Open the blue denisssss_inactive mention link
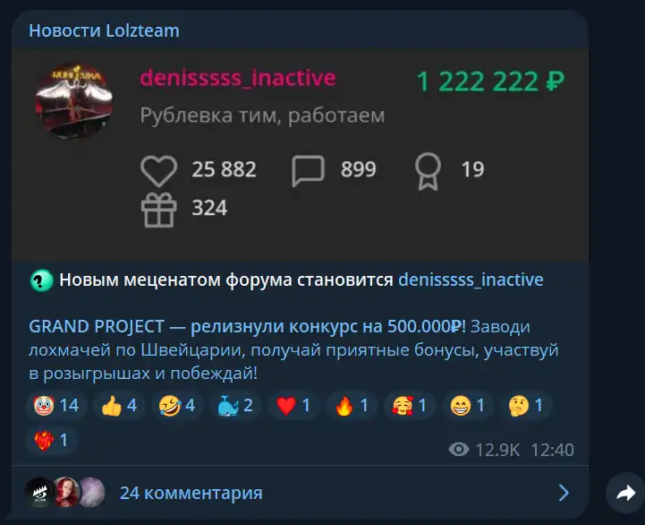The height and width of the screenshot is (525, 645). pos(471,280)
